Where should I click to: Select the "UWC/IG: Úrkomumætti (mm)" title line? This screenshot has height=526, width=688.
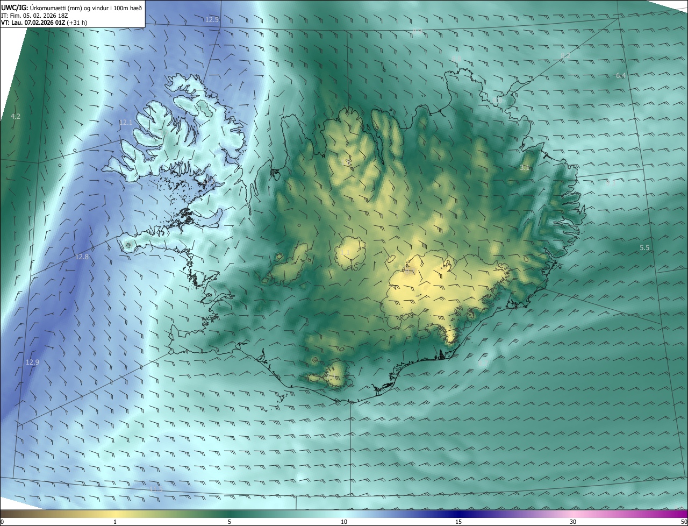(71, 8)
